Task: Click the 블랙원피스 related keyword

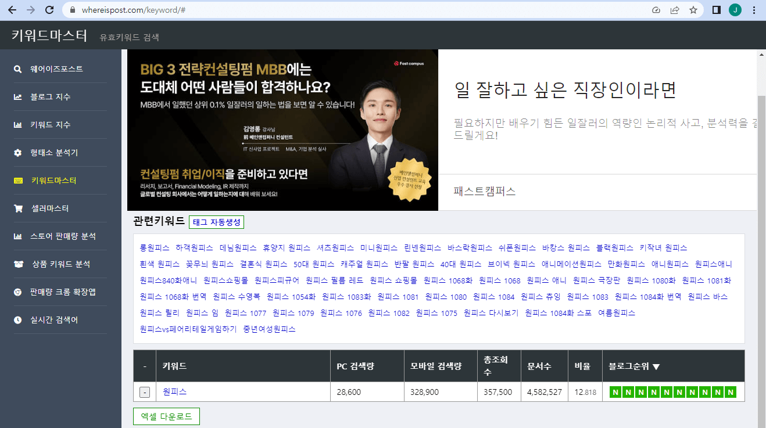Action: (615, 248)
